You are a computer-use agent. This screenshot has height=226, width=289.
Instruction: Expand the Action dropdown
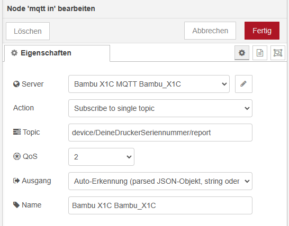160,108
